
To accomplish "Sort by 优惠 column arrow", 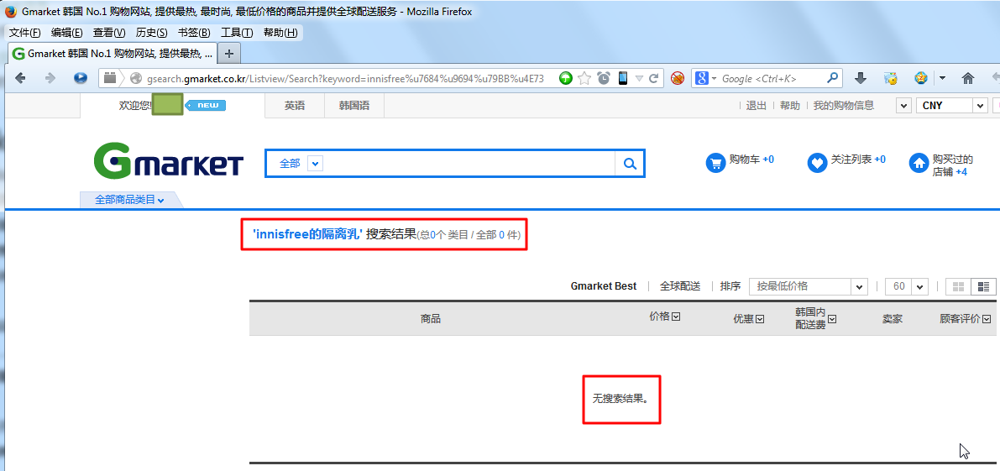I will (760, 319).
